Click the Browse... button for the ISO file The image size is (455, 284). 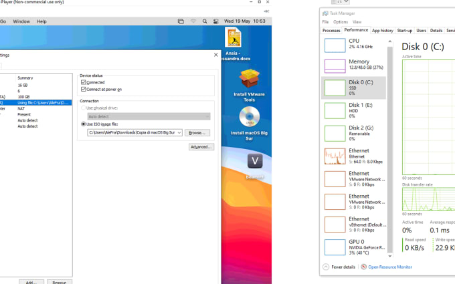tap(197, 133)
